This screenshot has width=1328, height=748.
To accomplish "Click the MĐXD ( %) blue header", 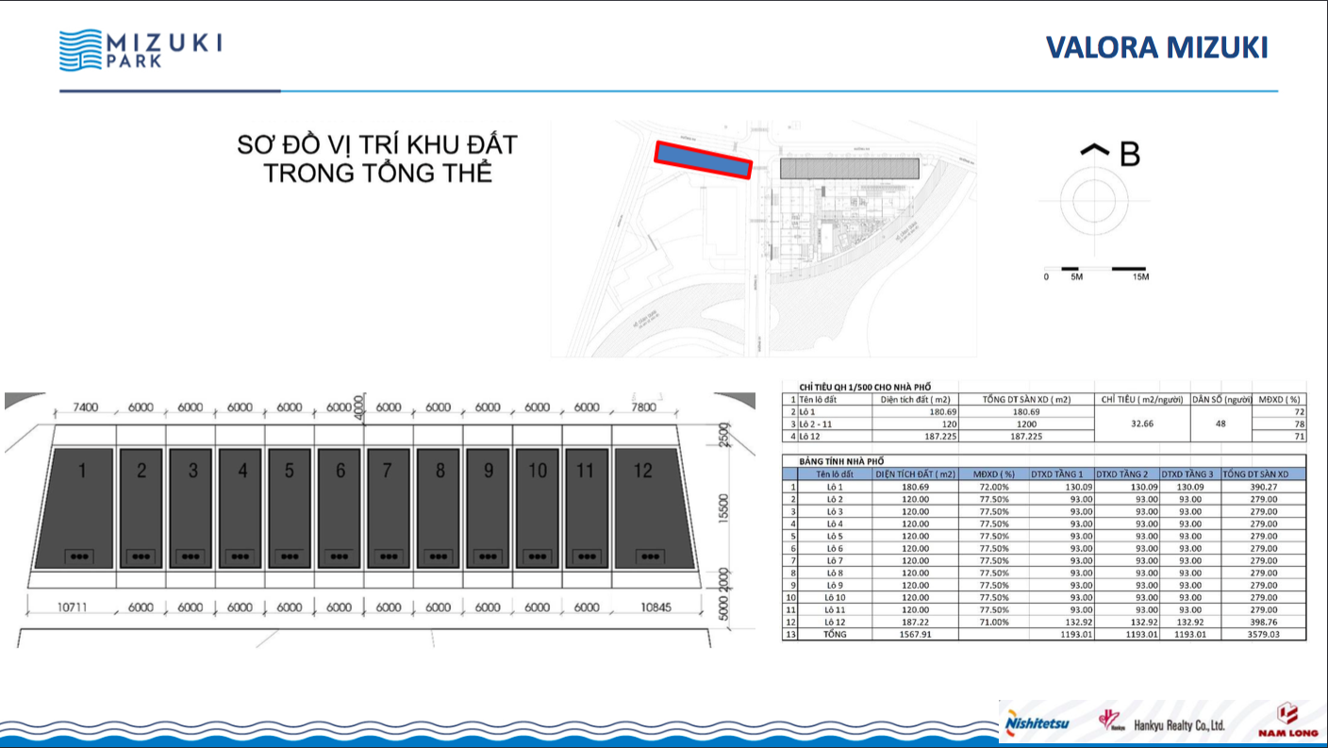I will tap(994, 474).
